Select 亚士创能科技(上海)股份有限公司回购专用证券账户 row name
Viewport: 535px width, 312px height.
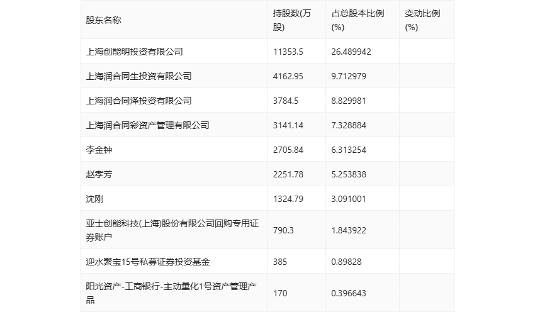(x=172, y=230)
